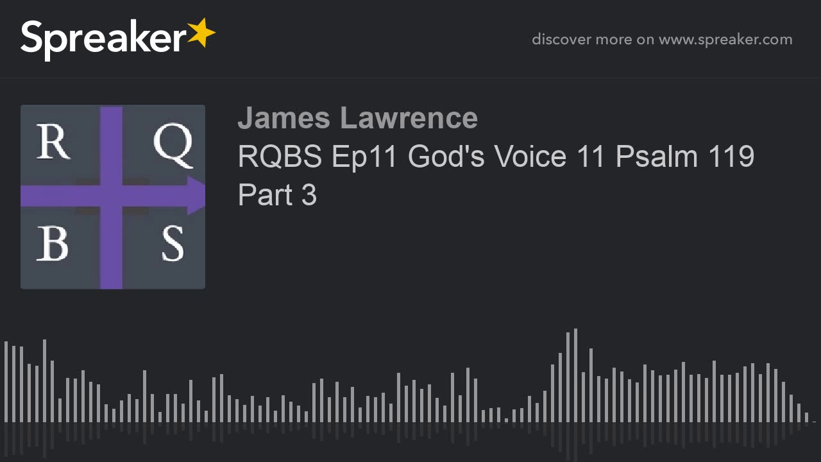Click episode title 'RQBS Ep11 God's Voice 11 Psalm 119'
The image size is (821, 462).
(x=496, y=157)
